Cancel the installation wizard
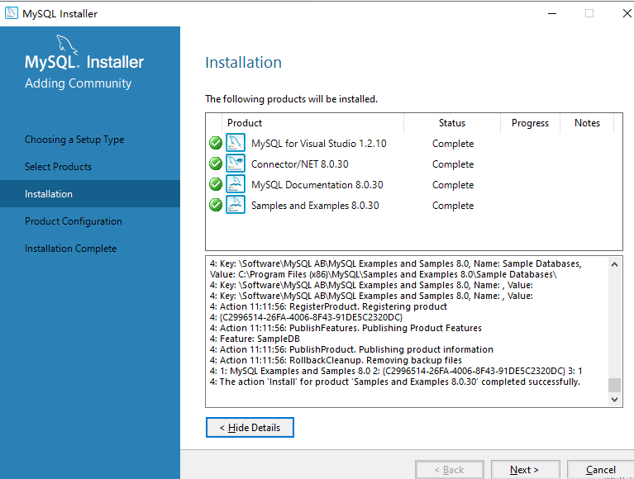 (x=601, y=470)
